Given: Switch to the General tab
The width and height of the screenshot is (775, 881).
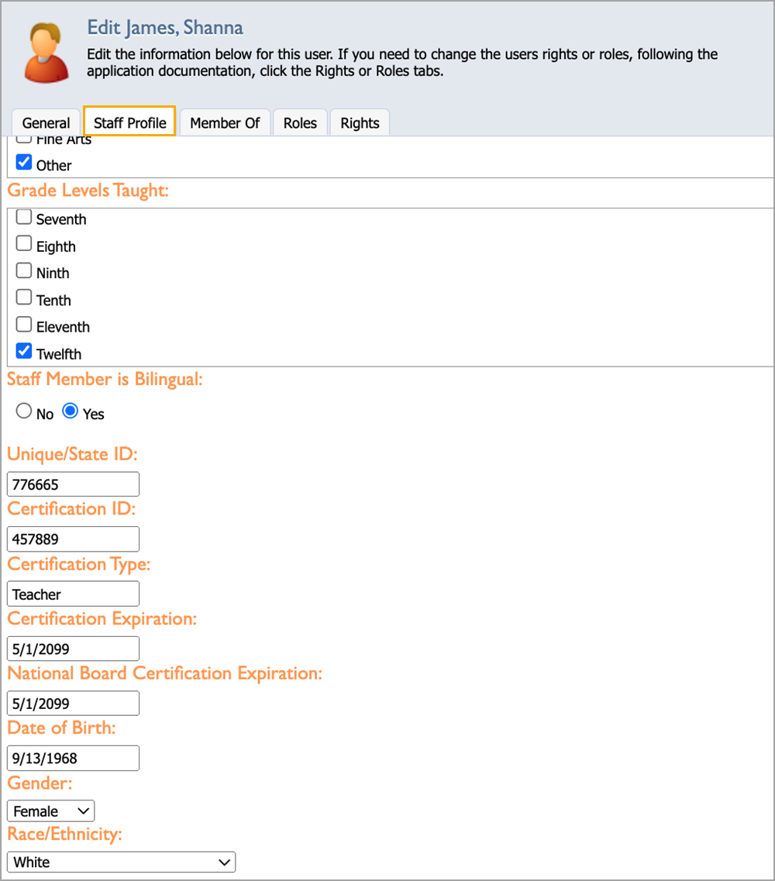Looking at the screenshot, I should coord(46,123).
